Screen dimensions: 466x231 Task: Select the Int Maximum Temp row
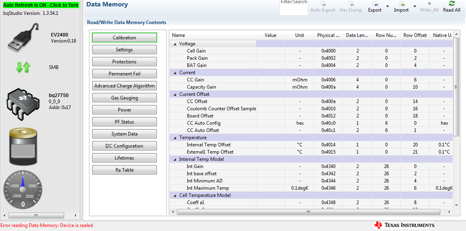[x=311, y=188]
